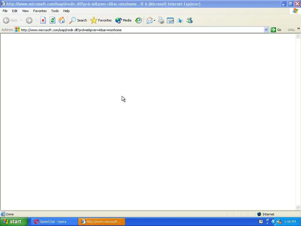Click the page icon in the address bar
This screenshot has height=226, width=301.
tap(17, 30)
